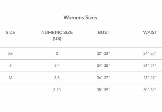Click numeric size 2-4 cell
Screen dimensions: 162x112
[57, 66]
